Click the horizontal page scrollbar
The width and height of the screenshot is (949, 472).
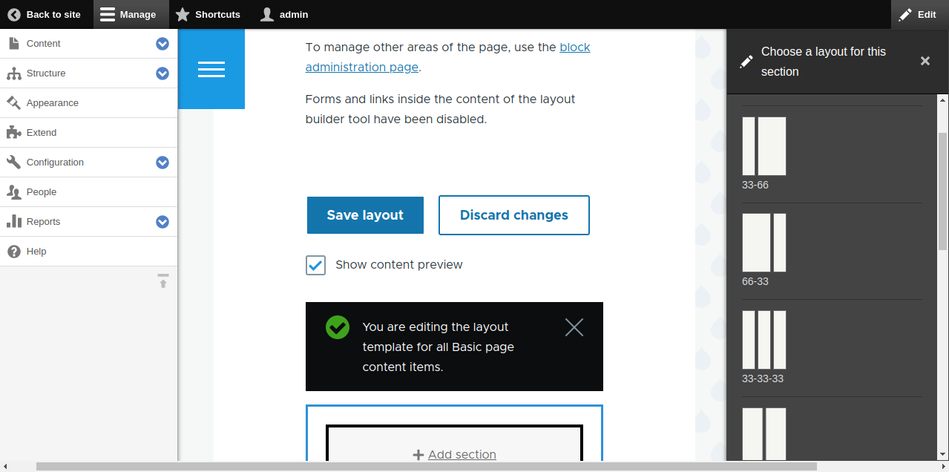pyautogui.click(x=427, y=467)
